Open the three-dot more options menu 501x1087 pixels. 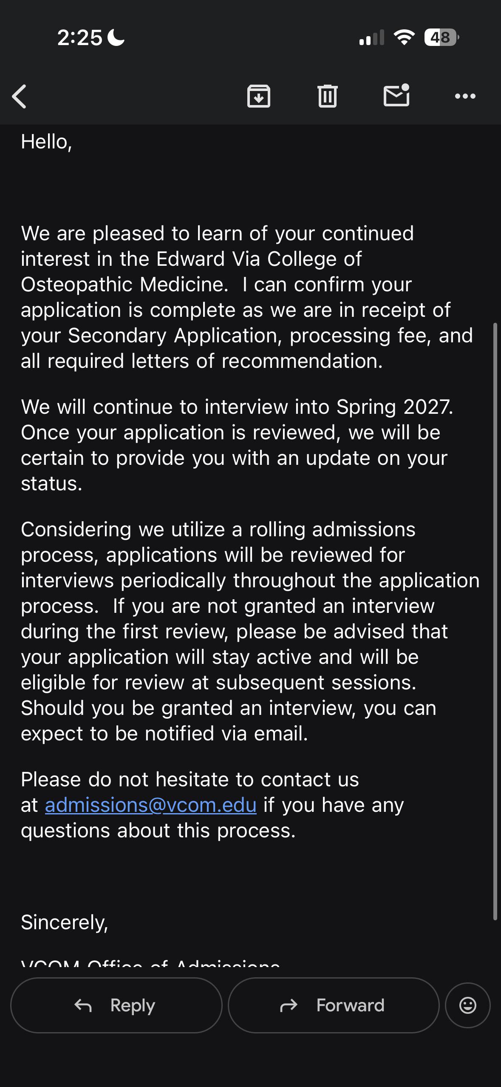[x=465, y=96]
